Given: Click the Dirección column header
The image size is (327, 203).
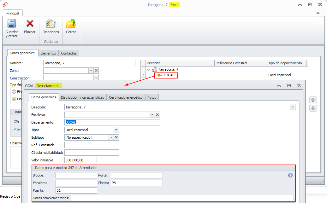Looking at the screenshot, I should point(180,63).
